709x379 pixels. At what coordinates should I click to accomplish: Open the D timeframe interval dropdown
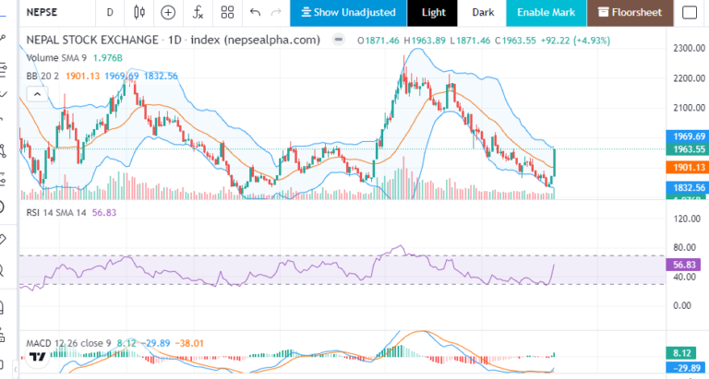[x=110, y=13]
